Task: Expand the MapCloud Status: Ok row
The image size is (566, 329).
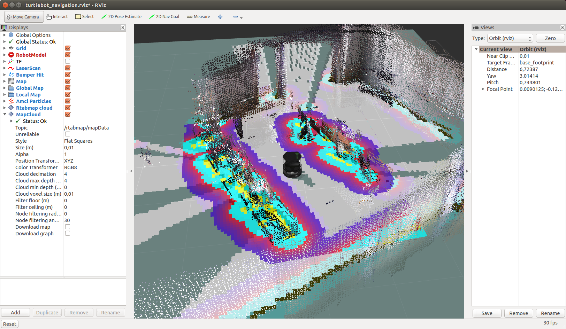Action: [12, 121]
